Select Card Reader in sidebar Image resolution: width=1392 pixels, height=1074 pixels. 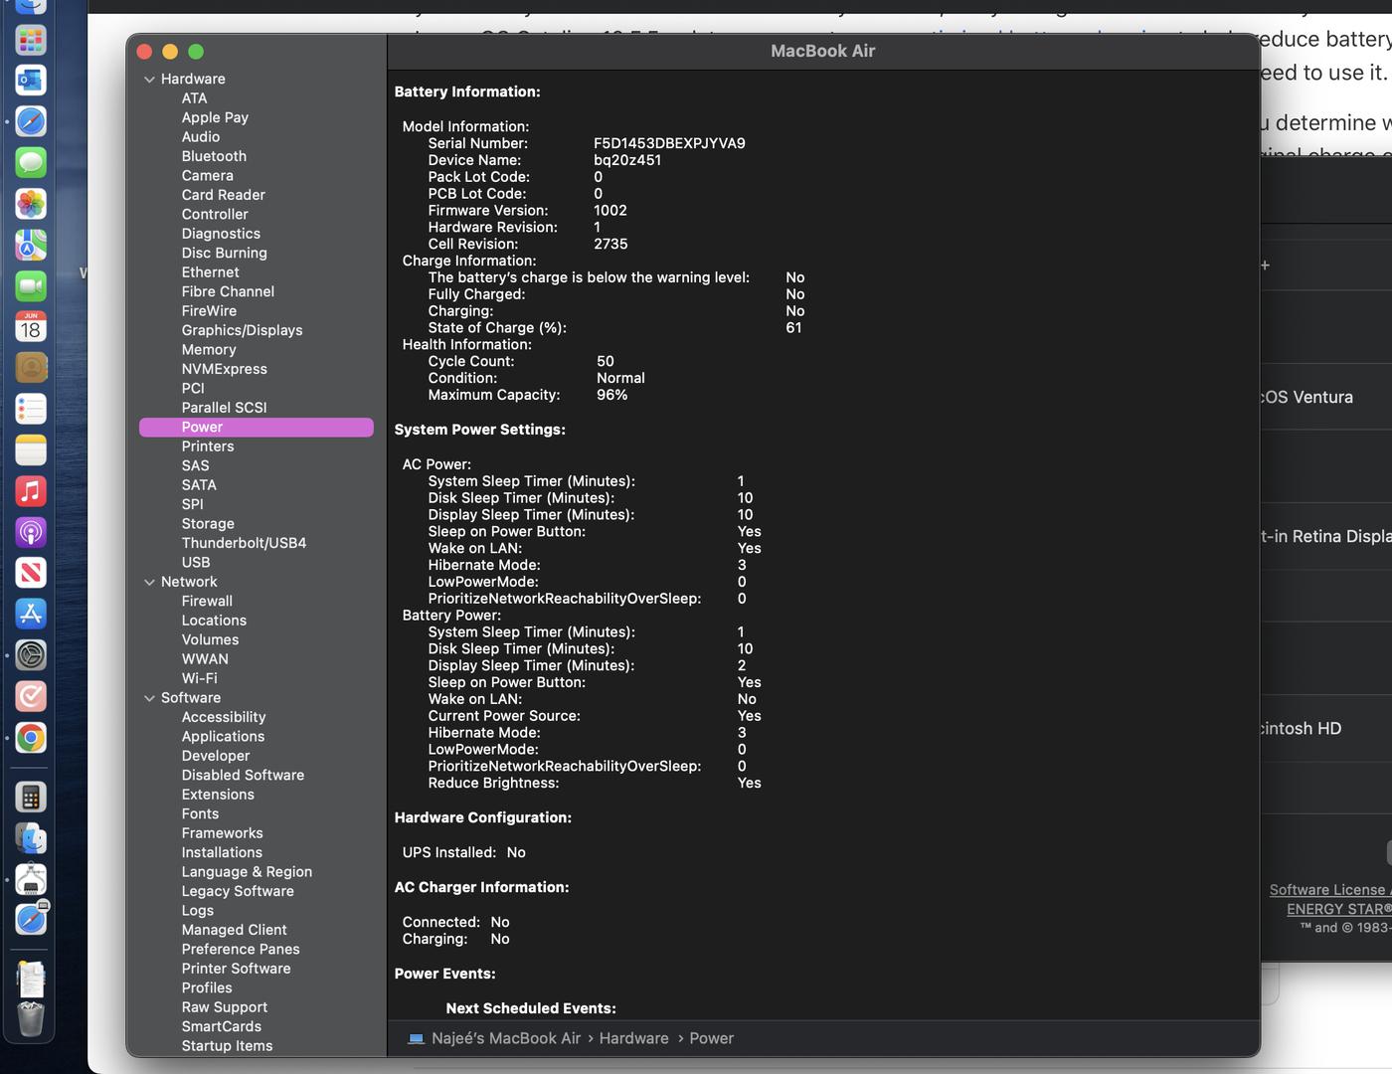(223, 195)
